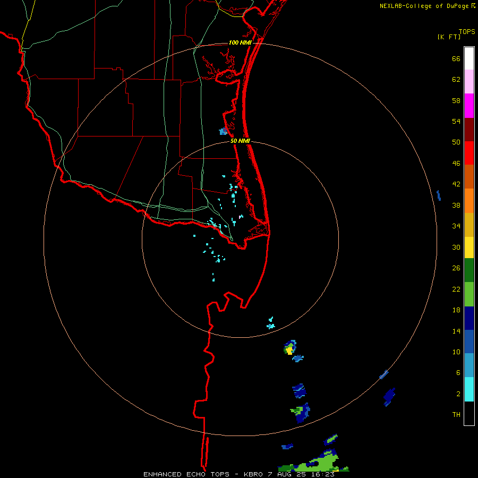Click the legend value 14
The height and width of the screenshot is (478, 478).
[x=456, y=331]
